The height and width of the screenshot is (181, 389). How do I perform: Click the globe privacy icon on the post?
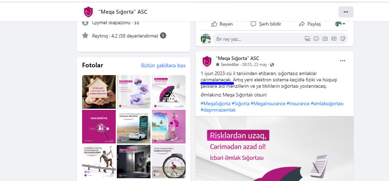272,65
